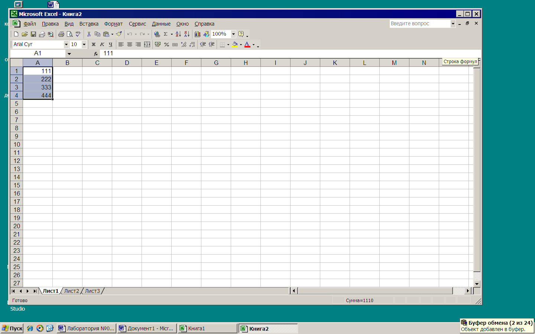Image resolution: width=535 pixels, height=334 pixels.
Task: Create a new blank workbook
Action: click(x=16, y=34)
